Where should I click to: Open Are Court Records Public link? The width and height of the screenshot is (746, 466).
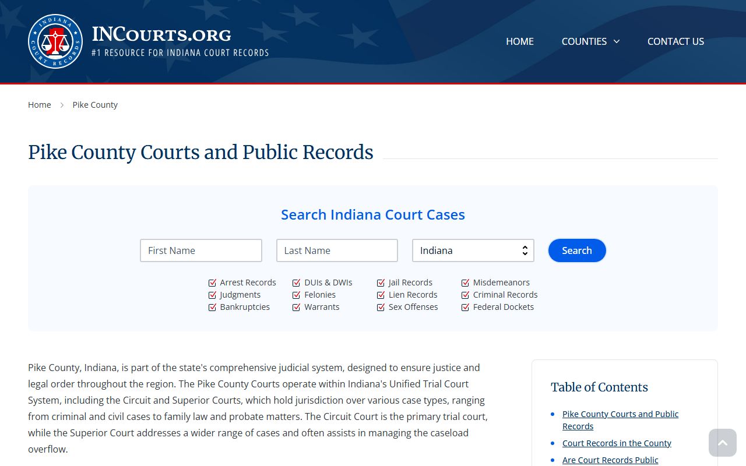(610, 460)
